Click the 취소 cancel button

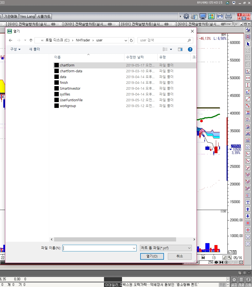pyautogui.click(x=179, y=256)
